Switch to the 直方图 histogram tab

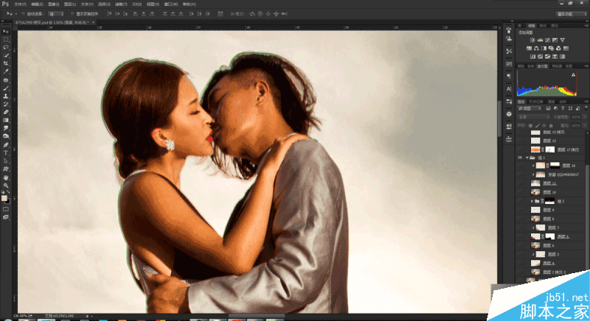[x=542, y=66]
